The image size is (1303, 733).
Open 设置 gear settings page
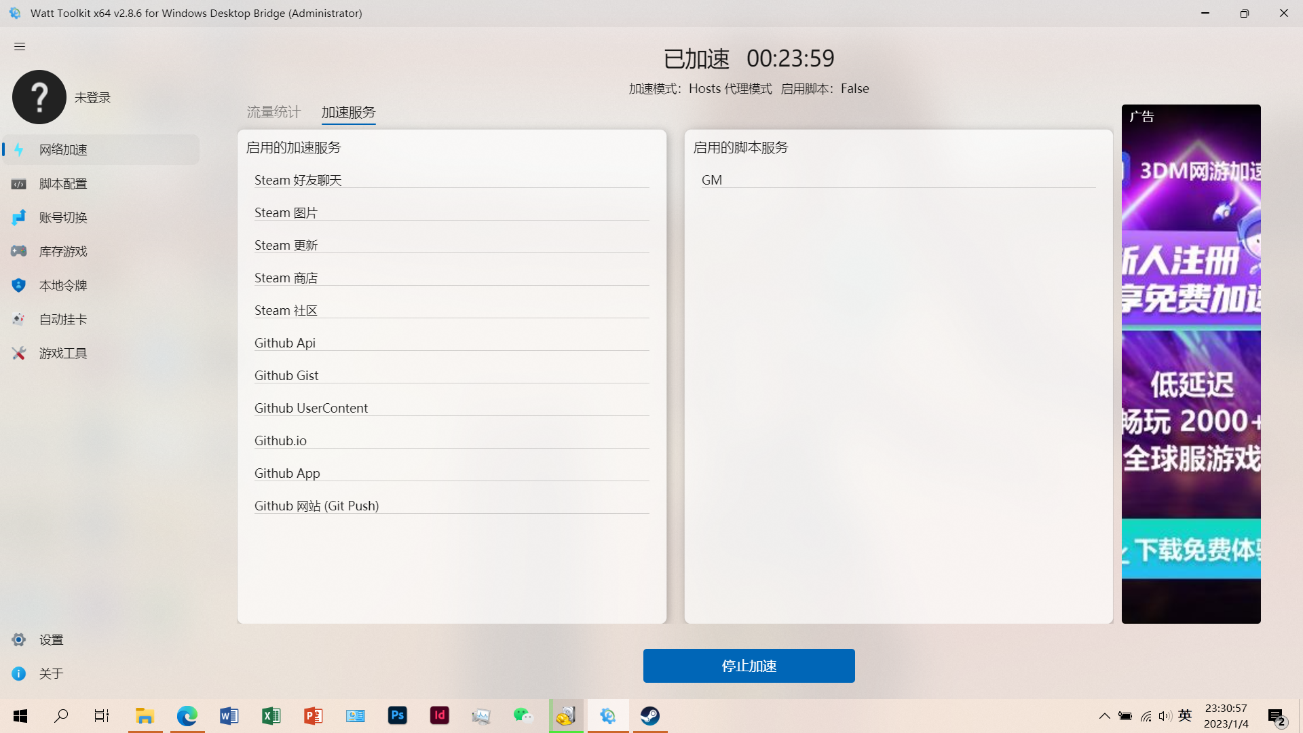(51, 639)
